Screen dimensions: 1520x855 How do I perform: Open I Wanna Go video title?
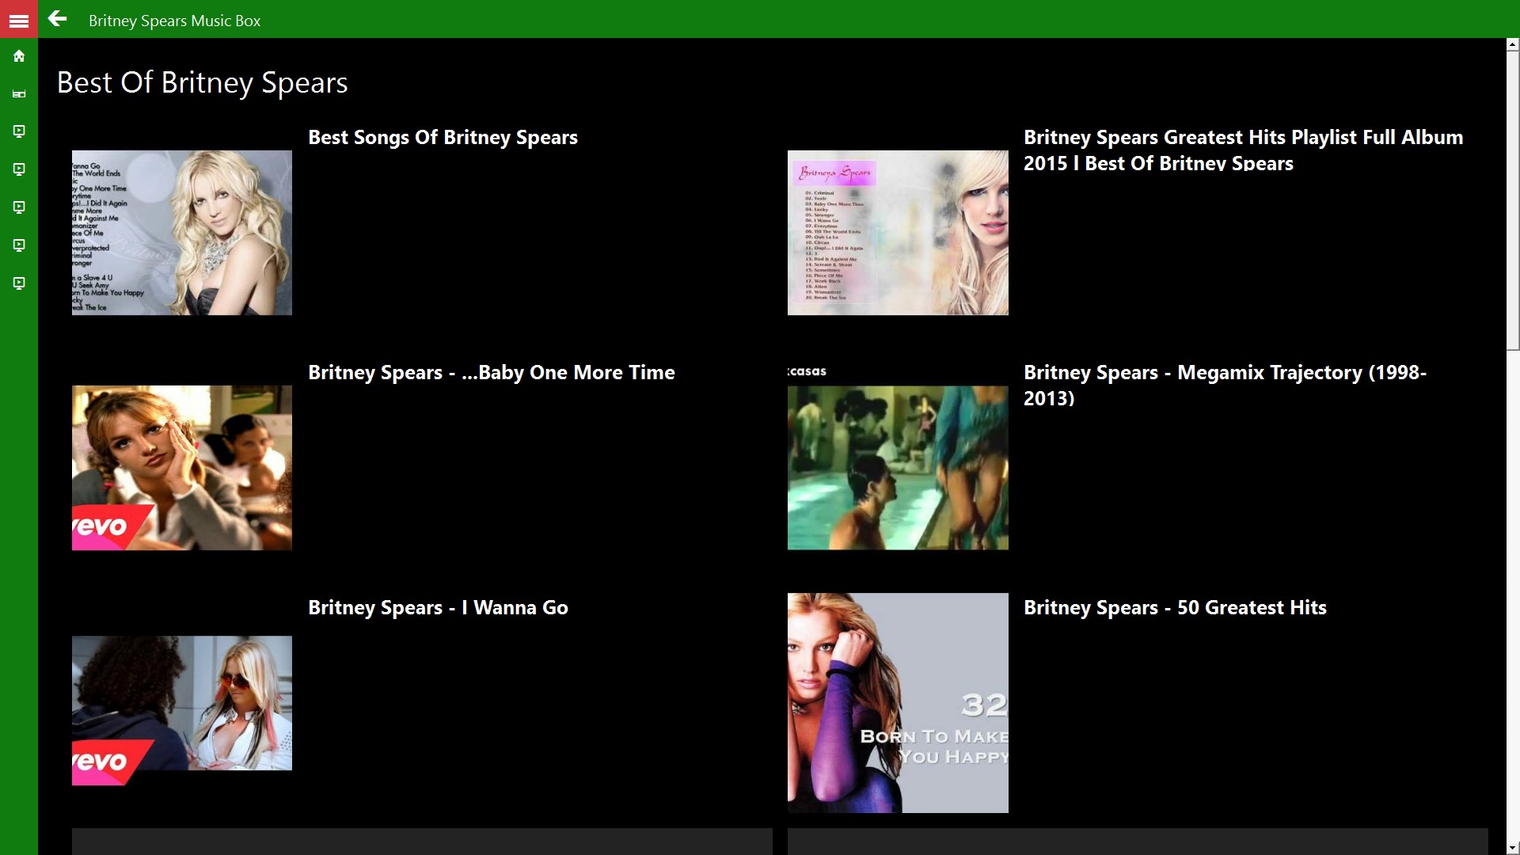coord(438,608)
